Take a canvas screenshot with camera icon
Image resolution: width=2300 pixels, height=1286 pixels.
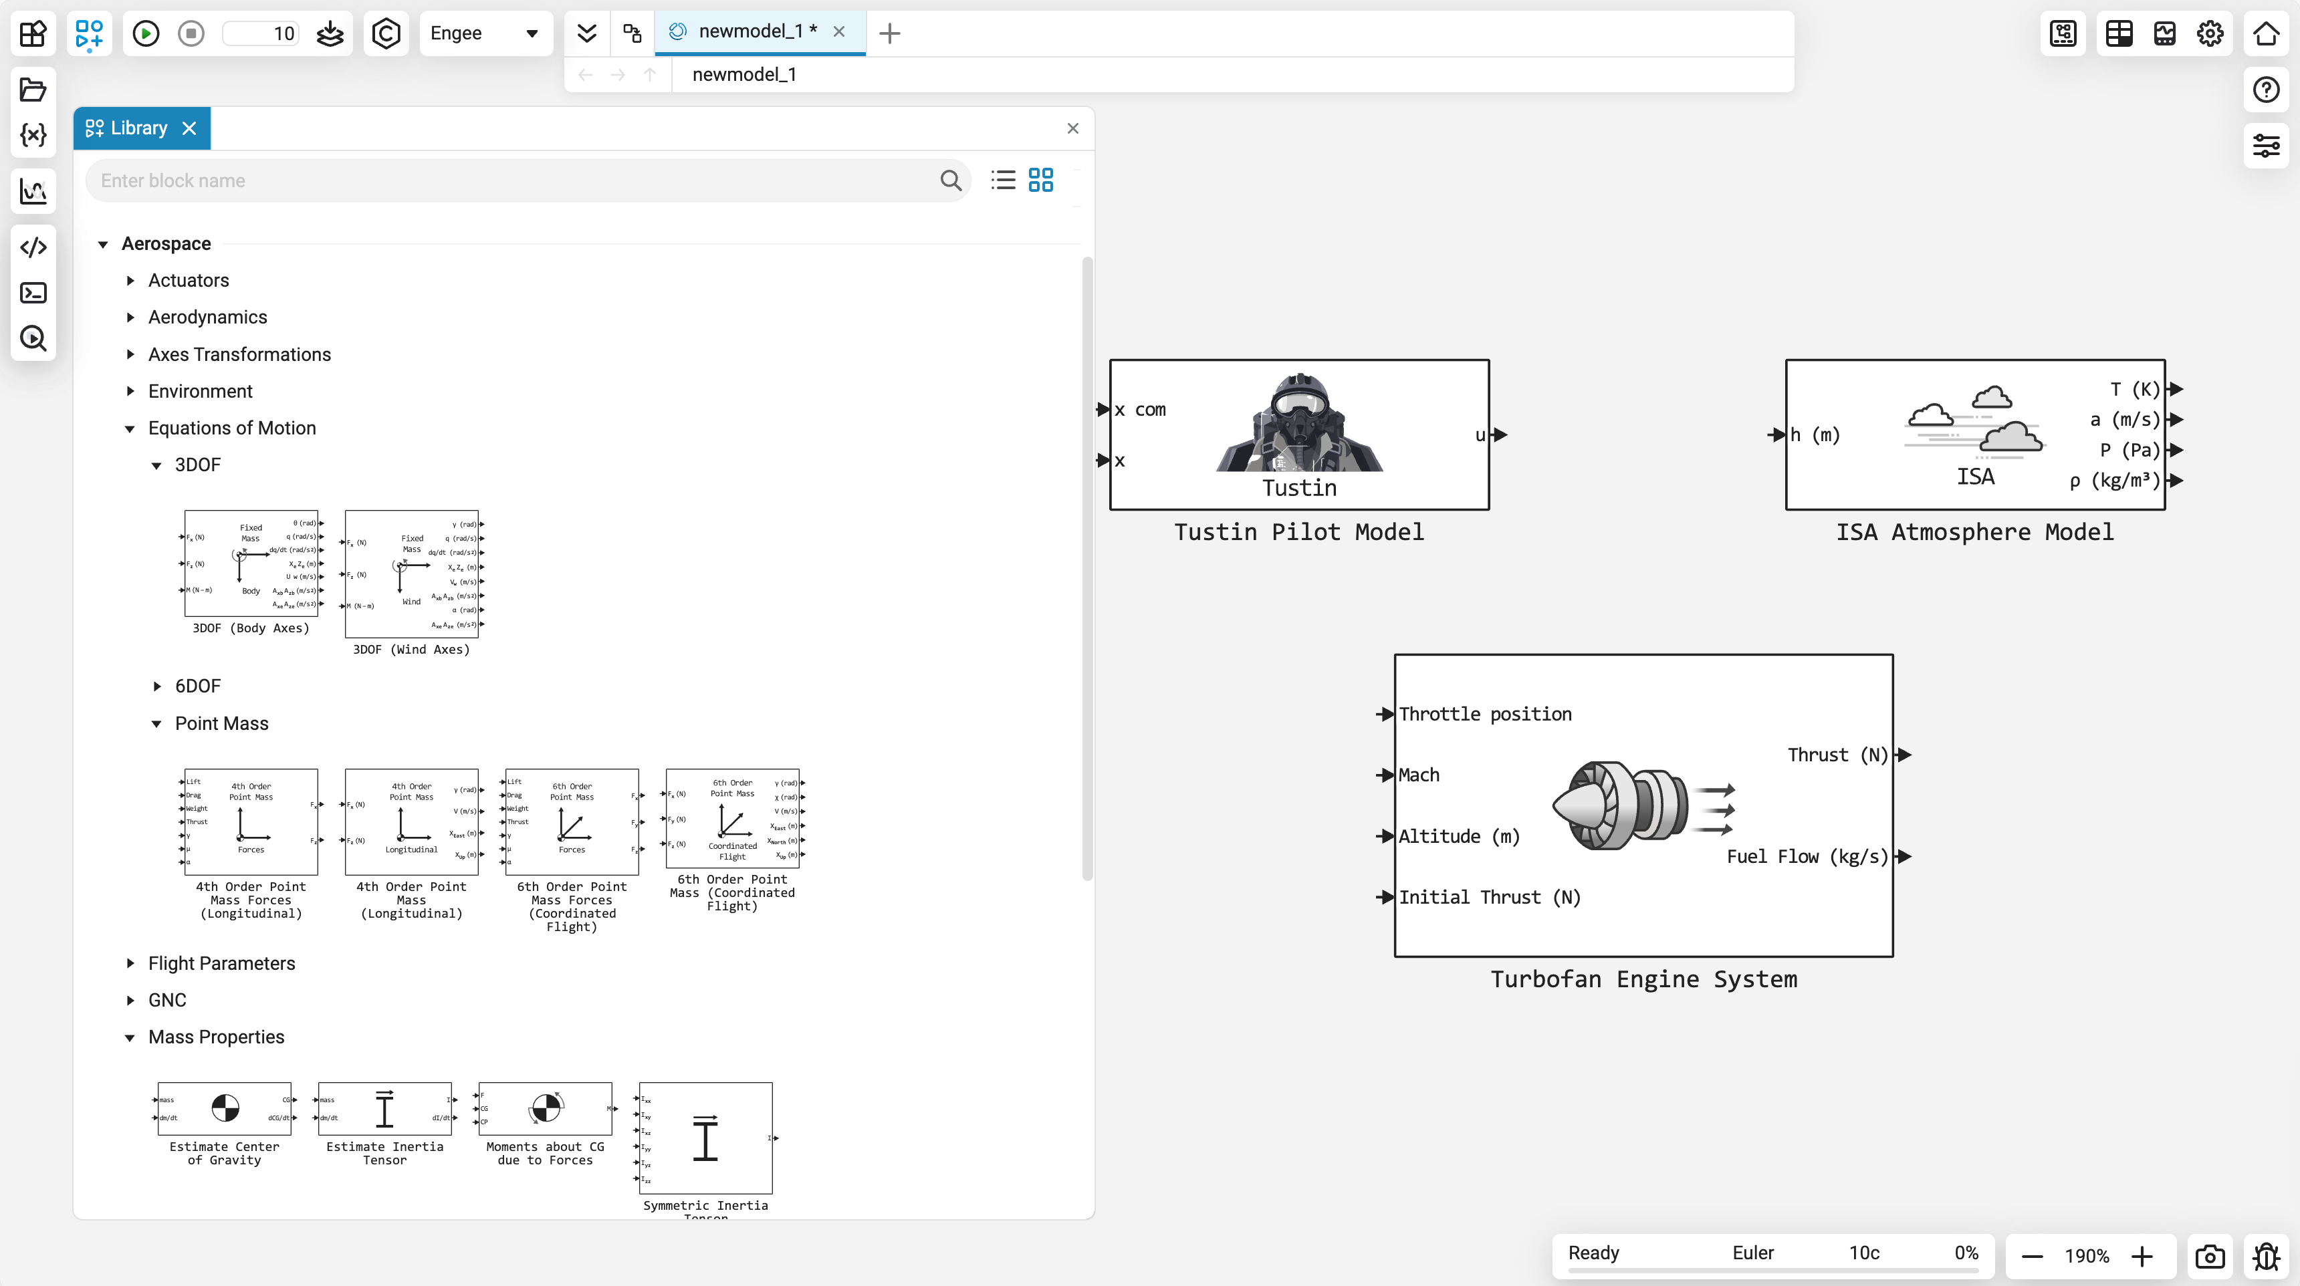[2210, 1256]
